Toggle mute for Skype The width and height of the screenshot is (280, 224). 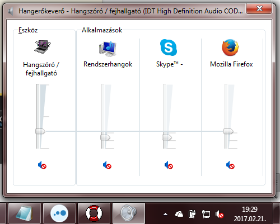point(169,165)
